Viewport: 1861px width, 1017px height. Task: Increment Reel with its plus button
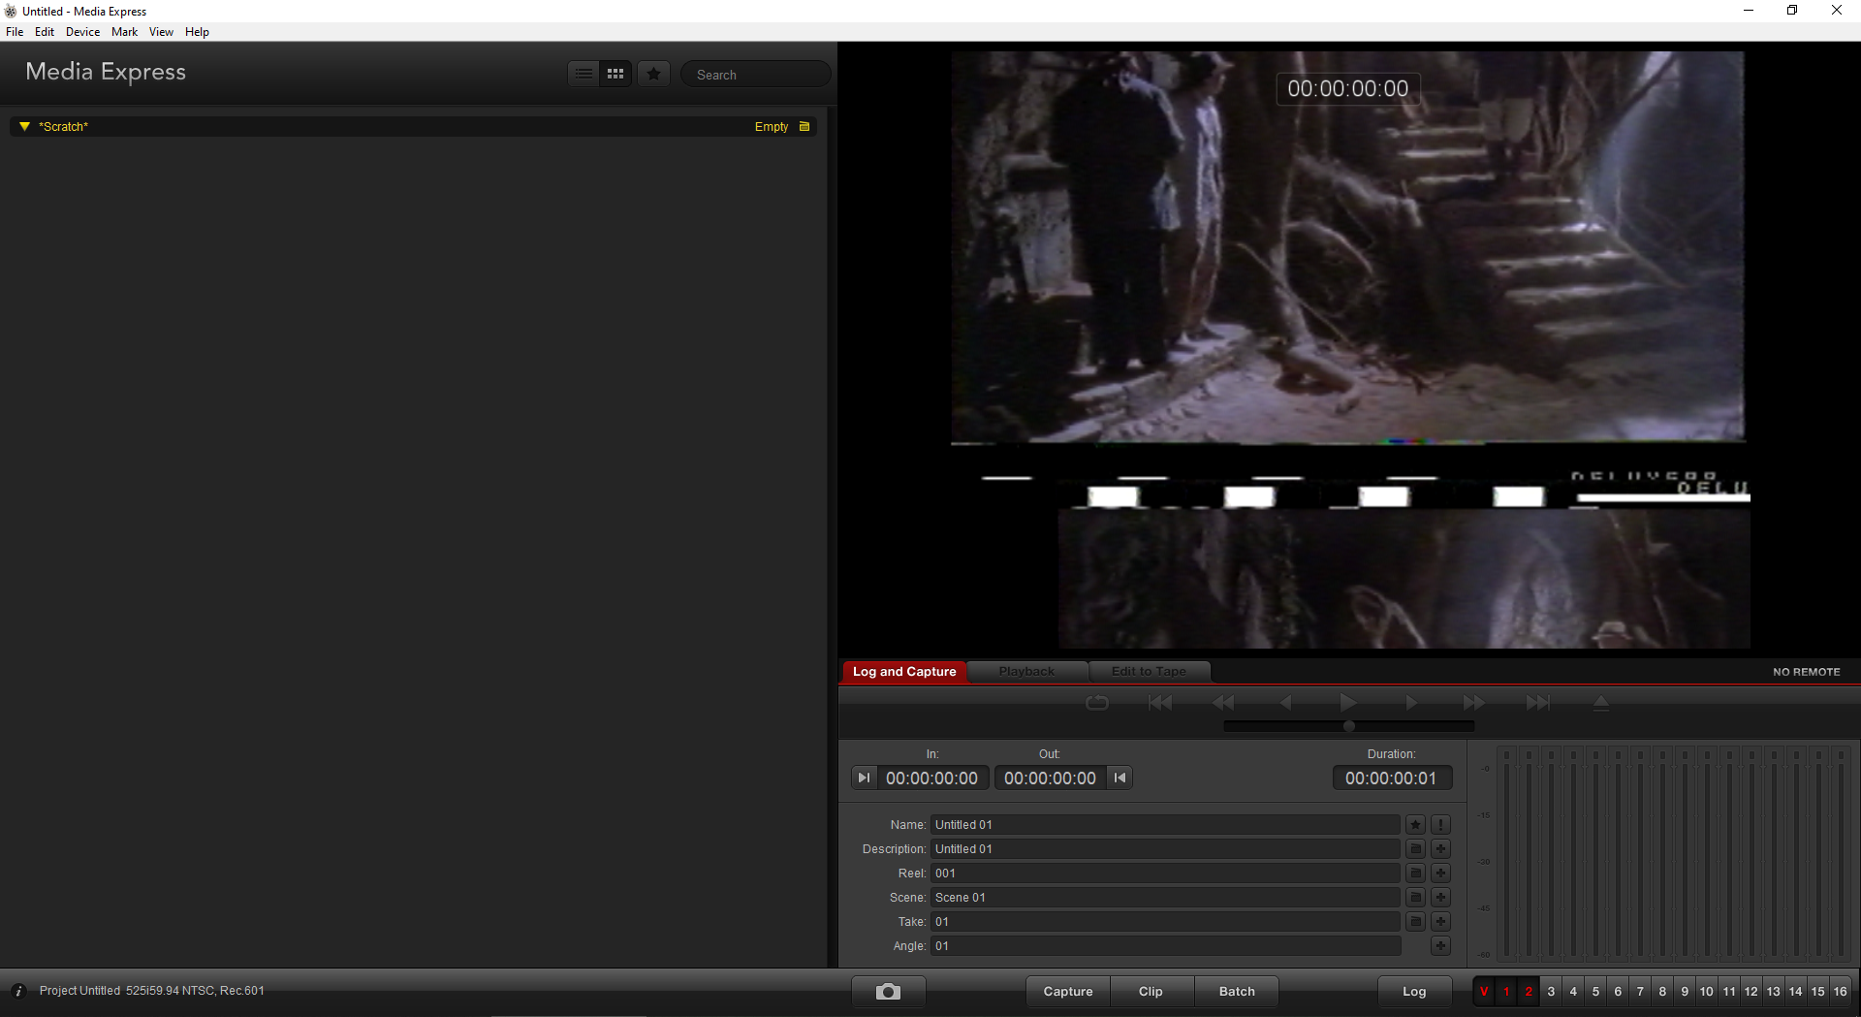point(1441,874)
